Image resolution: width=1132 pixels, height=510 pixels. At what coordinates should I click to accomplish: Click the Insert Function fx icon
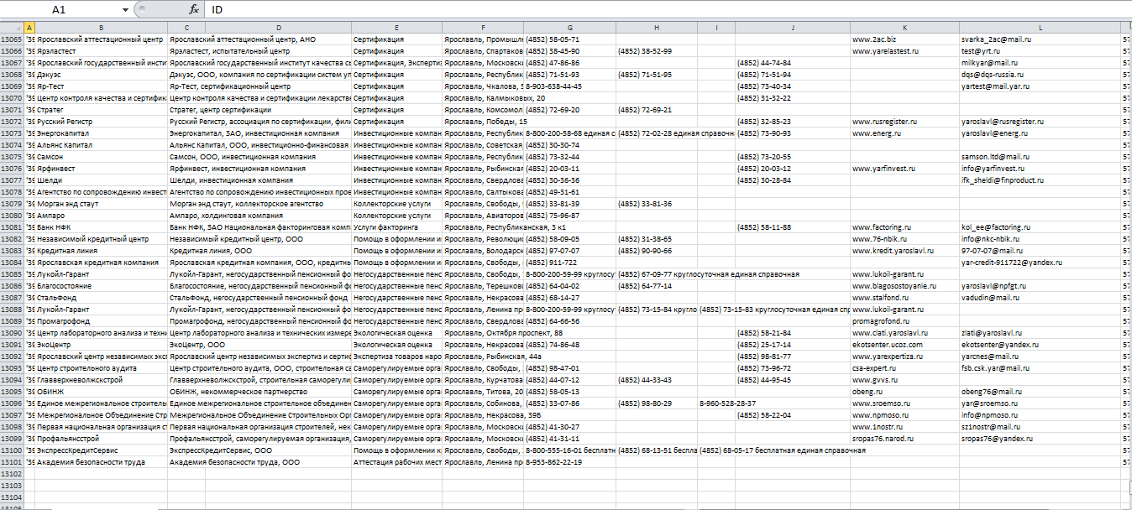click(194, 9)
